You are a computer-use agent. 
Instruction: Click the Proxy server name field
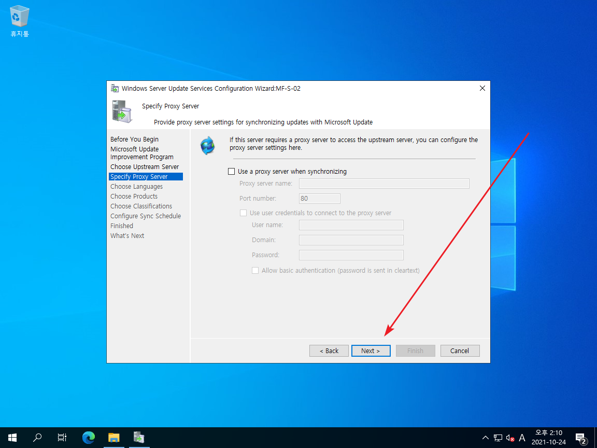coord(384,184)
